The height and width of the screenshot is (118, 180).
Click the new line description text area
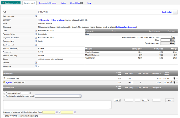click(57, 104)
